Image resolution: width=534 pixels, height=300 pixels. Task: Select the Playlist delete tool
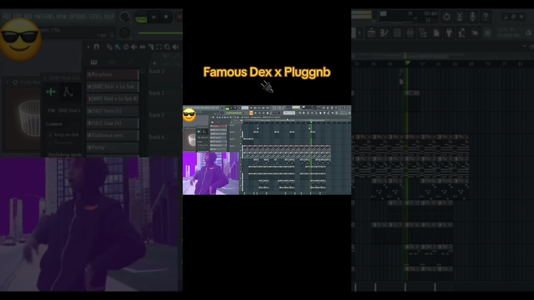222,117
